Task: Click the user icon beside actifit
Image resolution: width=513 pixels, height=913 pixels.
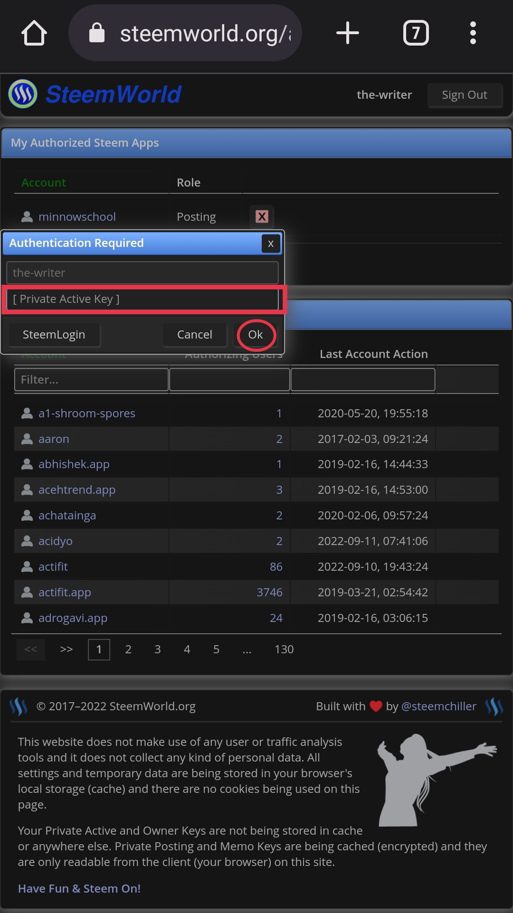Action: 27,567
